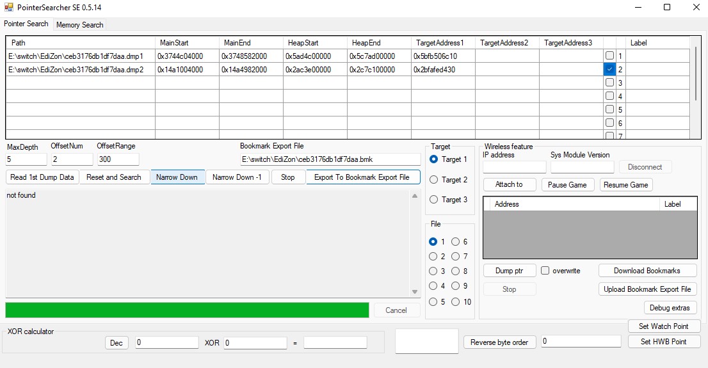Start Reset and Search
The height and width of the screenshot is (368, 708).
pos(114,177)
